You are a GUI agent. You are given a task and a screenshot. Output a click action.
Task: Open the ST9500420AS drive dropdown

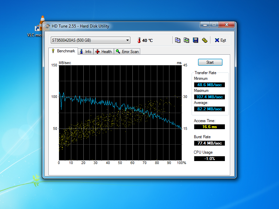90,40
